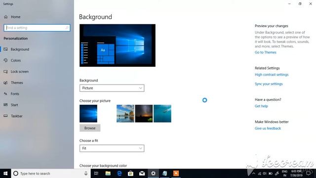Click the Start tiles icon in sidebar
Screen dimensions: 316x178
pos(5,105)
